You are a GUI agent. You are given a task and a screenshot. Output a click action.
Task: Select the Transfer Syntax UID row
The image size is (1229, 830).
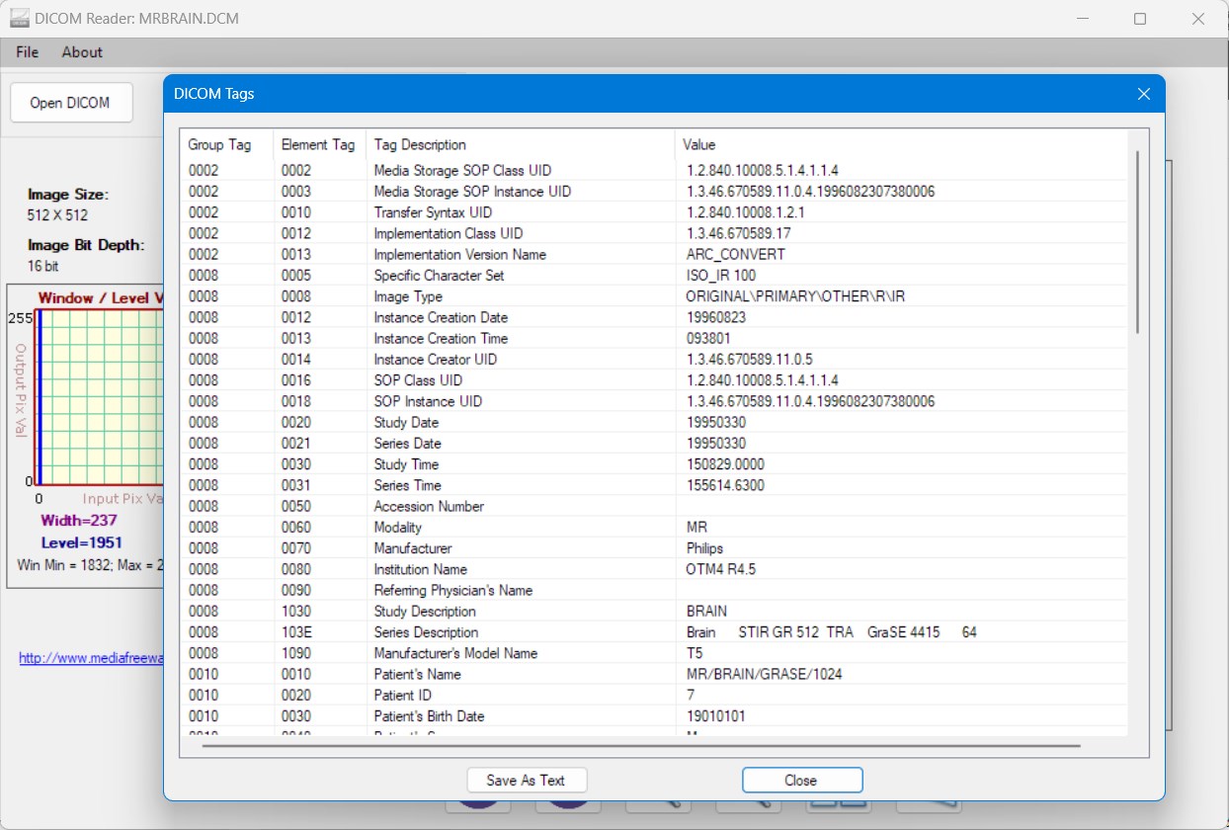coord(593,212)
